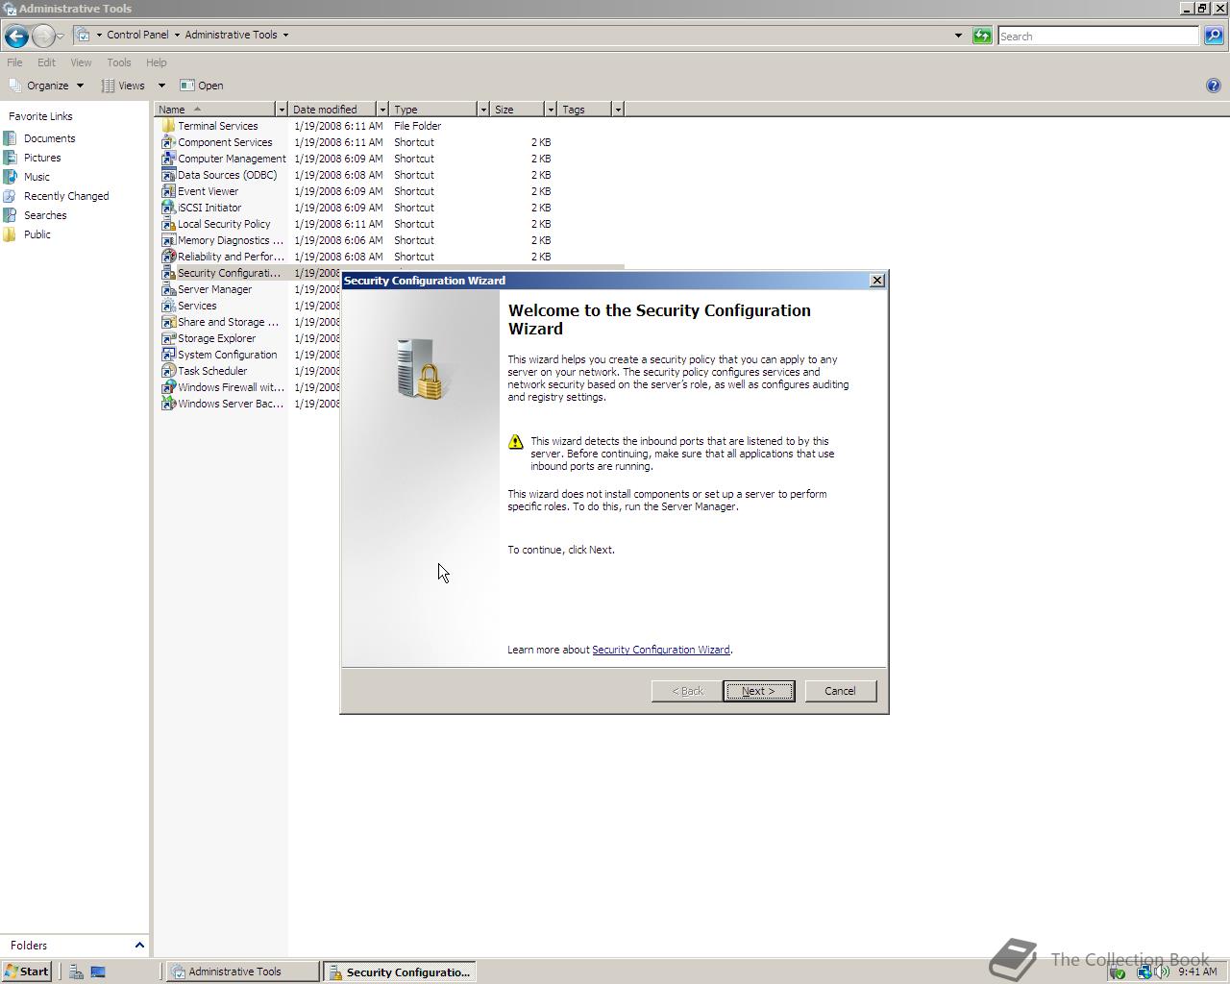Select the Server Manager shortcut icon
Screen dimensions: 1230x984
pyautogui.click(x=168, y=289)
